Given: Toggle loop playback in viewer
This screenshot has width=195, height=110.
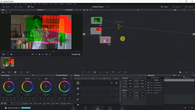Looking at the screenshot, I should point(50,54).
